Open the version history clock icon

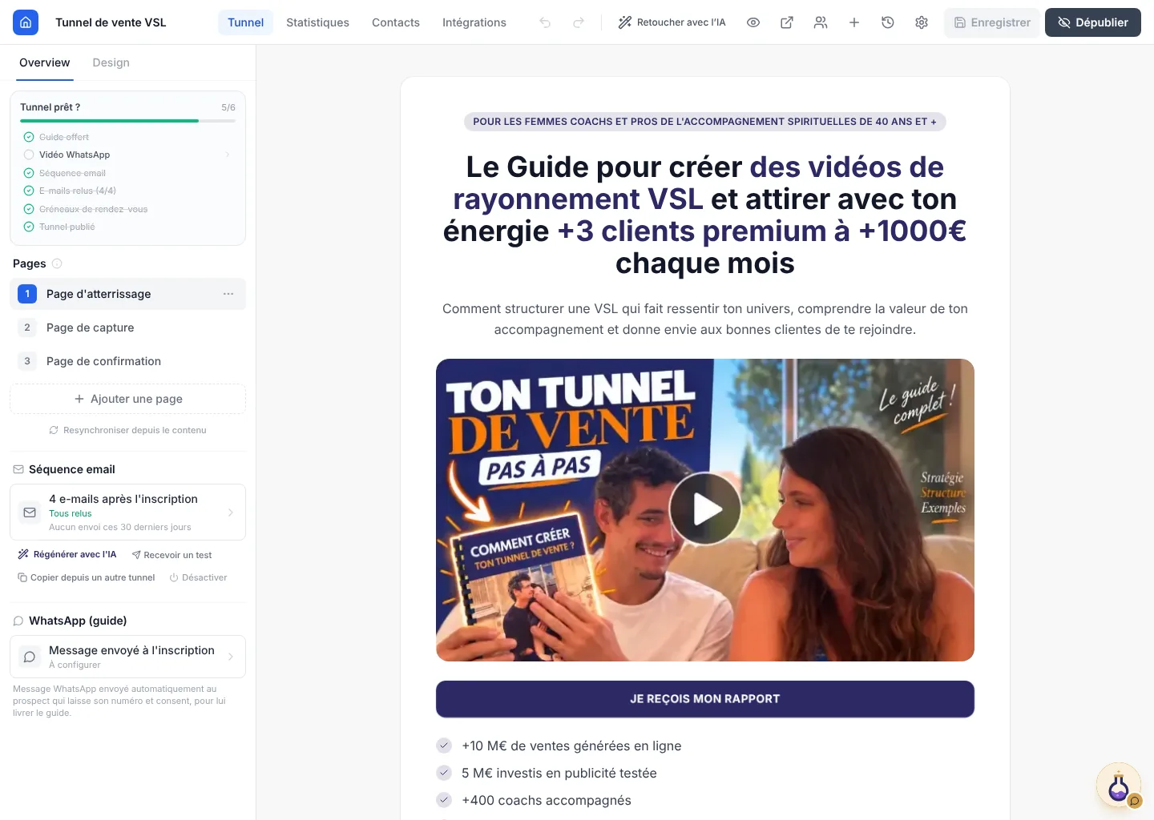[x=888, y=22]
